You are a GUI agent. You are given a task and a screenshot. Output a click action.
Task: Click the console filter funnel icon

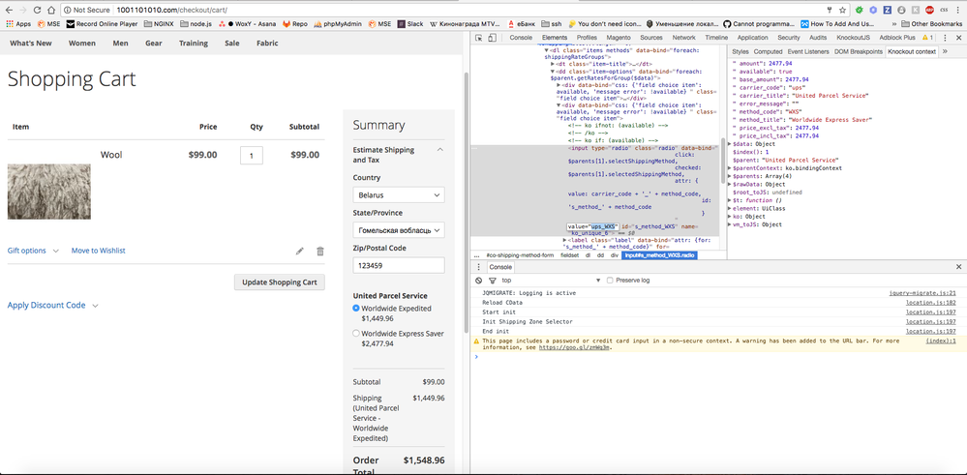492,281
